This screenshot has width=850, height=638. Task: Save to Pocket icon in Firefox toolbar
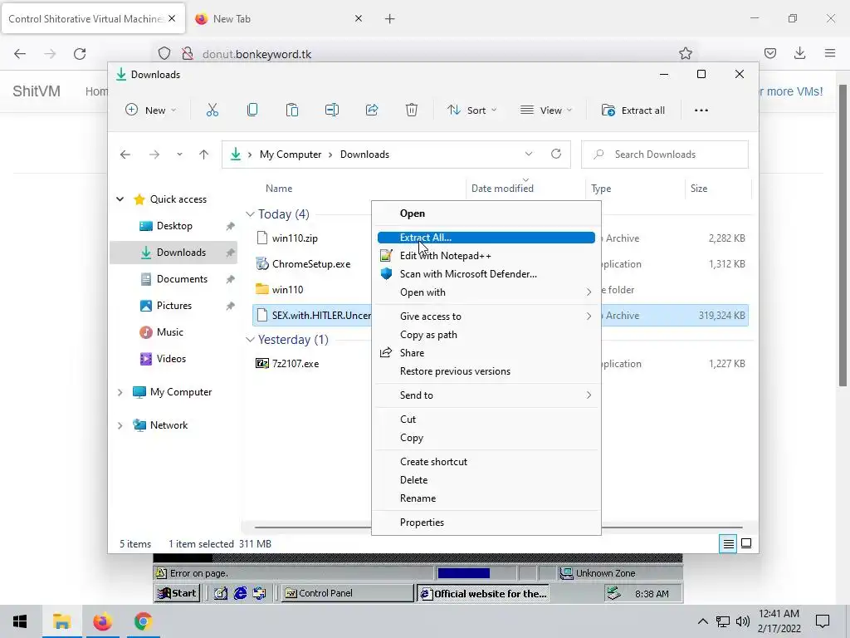(769, 53)
